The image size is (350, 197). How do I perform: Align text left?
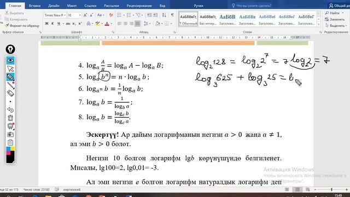(x=119, y=24)
